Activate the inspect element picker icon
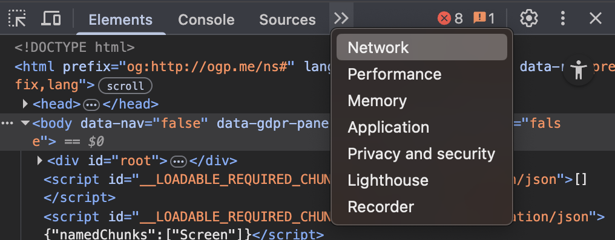Screen dimensions: 615x240 tap(17, 18)
